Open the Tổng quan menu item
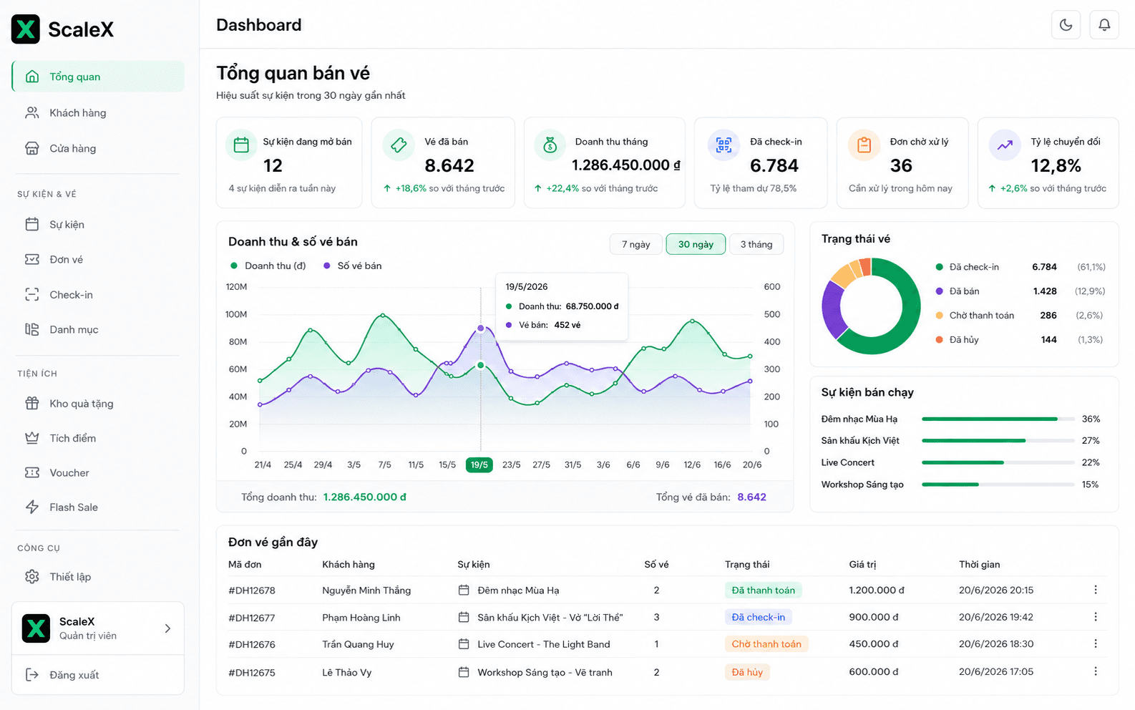This screenshot has width=1135, height=710. pos(98,77)
